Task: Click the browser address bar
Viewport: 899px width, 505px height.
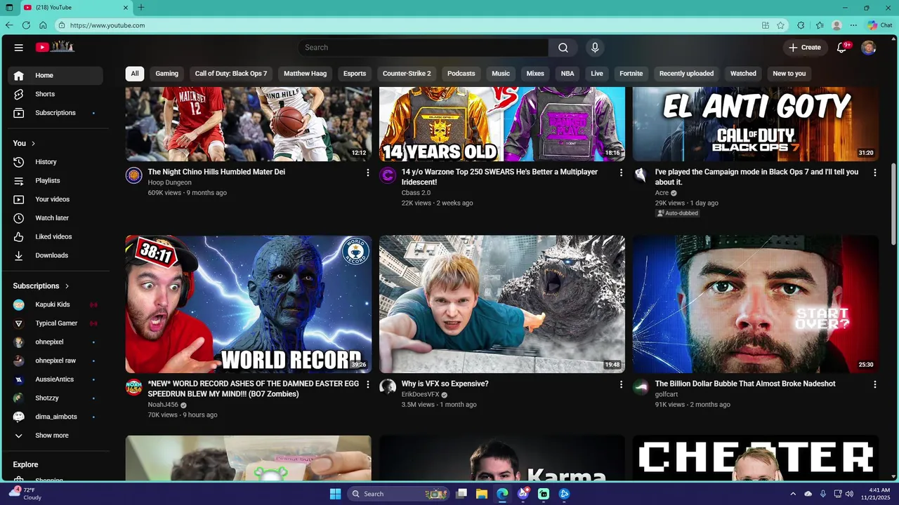Action: coord(407,25)
